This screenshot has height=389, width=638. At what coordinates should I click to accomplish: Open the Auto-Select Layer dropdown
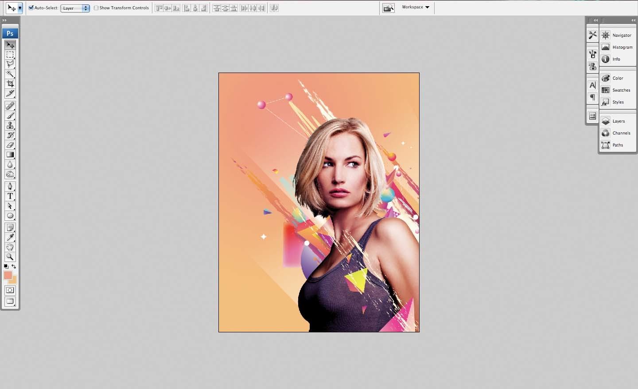75,8
